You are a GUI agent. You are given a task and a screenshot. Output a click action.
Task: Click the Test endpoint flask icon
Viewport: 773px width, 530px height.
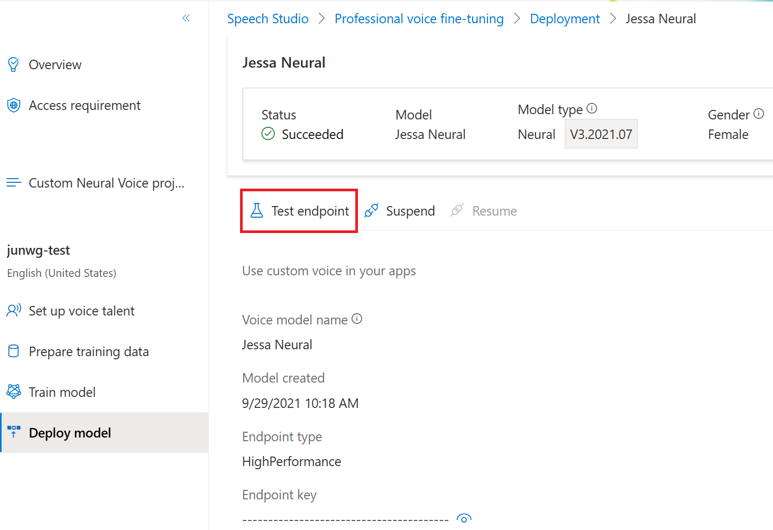pyautogui.click(x=257, y=210)
